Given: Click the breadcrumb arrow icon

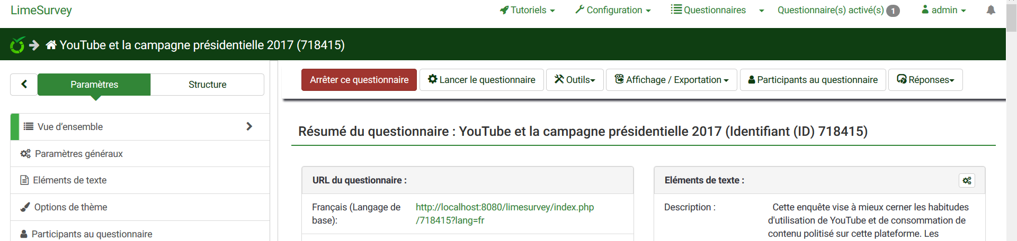Looking at the screenshot, I should (x=34, y=45).
